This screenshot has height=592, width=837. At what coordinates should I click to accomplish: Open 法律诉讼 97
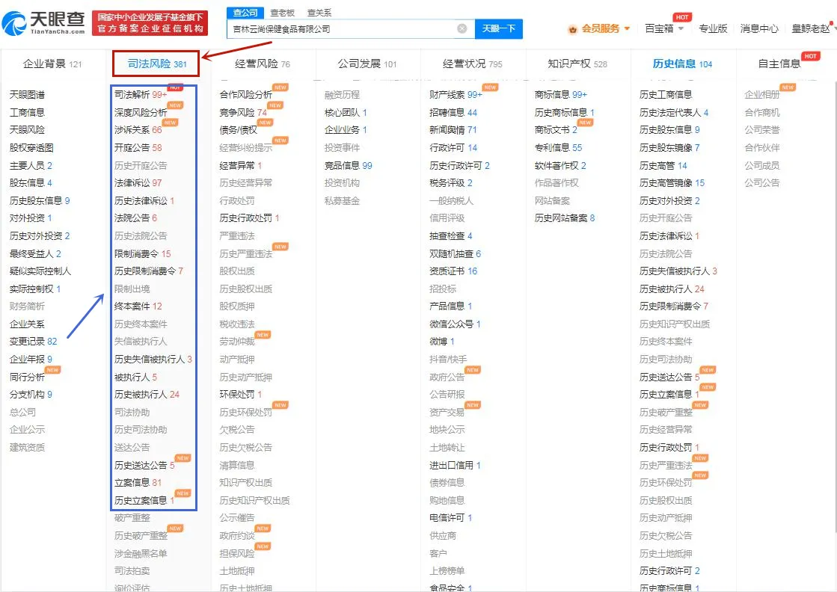(x=138, y=183)
